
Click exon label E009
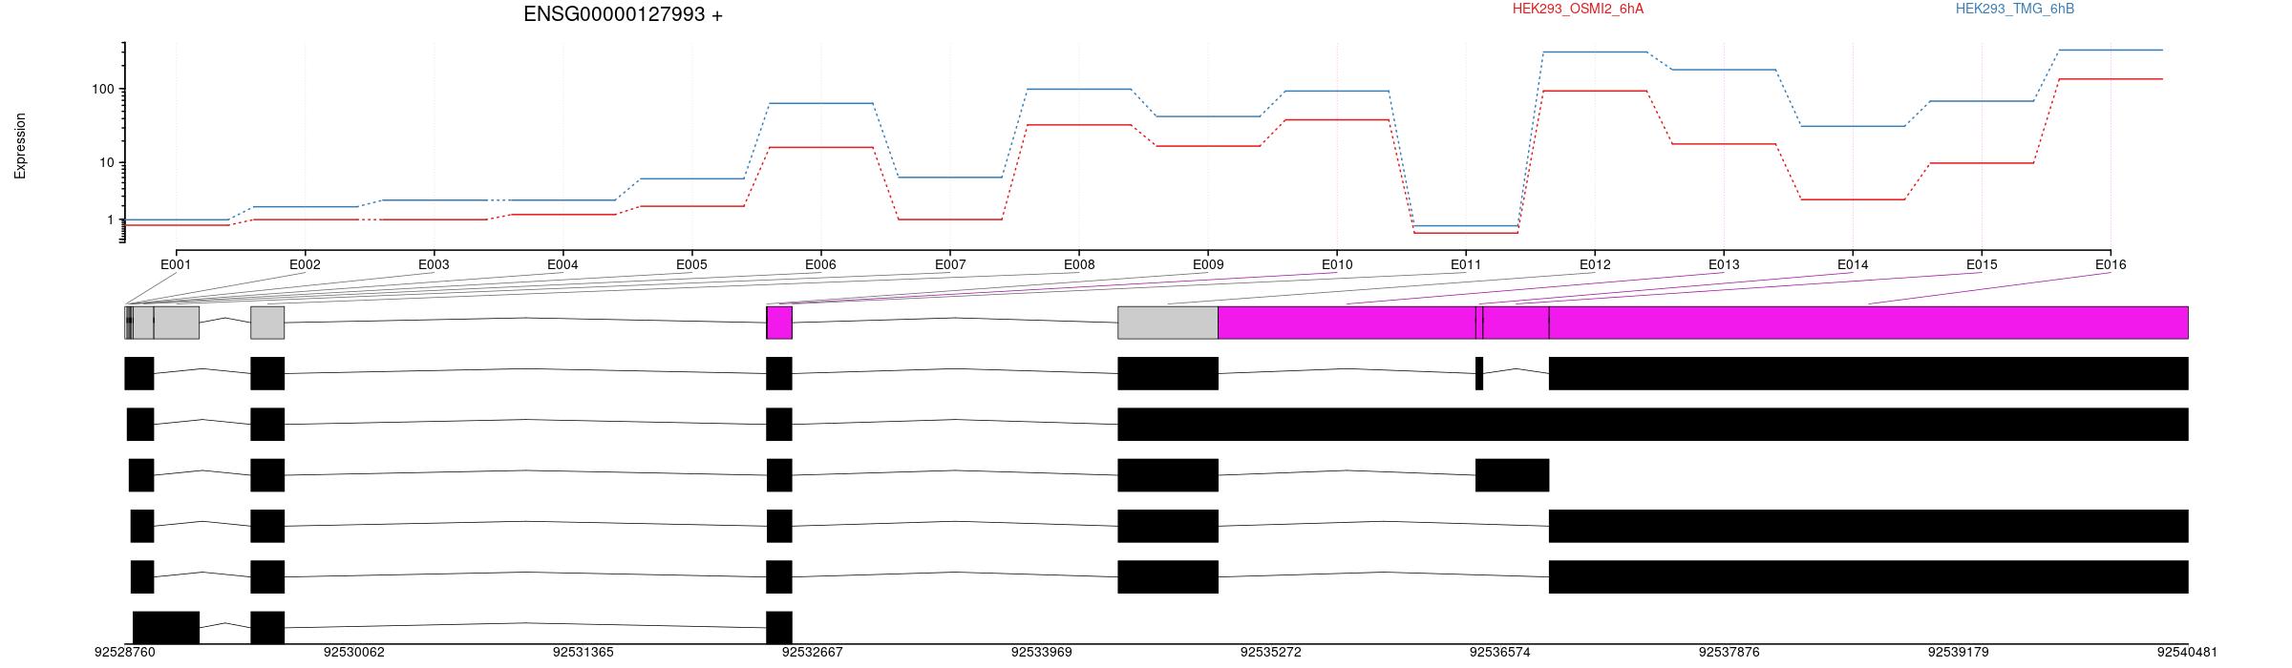click(x=1208, y=264)
